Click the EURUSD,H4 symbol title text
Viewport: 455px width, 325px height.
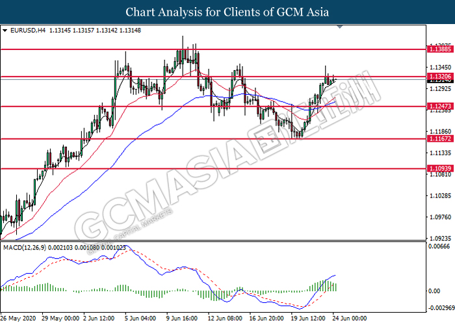tap(28, 31)
